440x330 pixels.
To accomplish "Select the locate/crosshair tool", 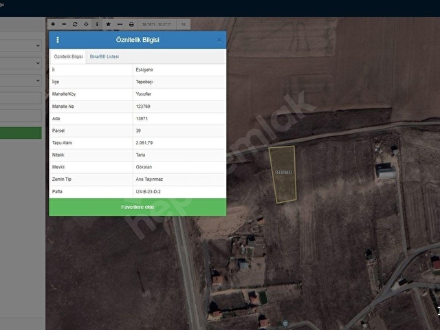I will 86,25.
